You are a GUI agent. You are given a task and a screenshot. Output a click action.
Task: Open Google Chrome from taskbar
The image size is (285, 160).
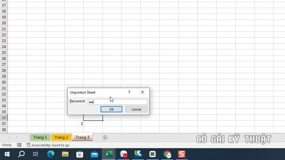[x=167, y=154]
